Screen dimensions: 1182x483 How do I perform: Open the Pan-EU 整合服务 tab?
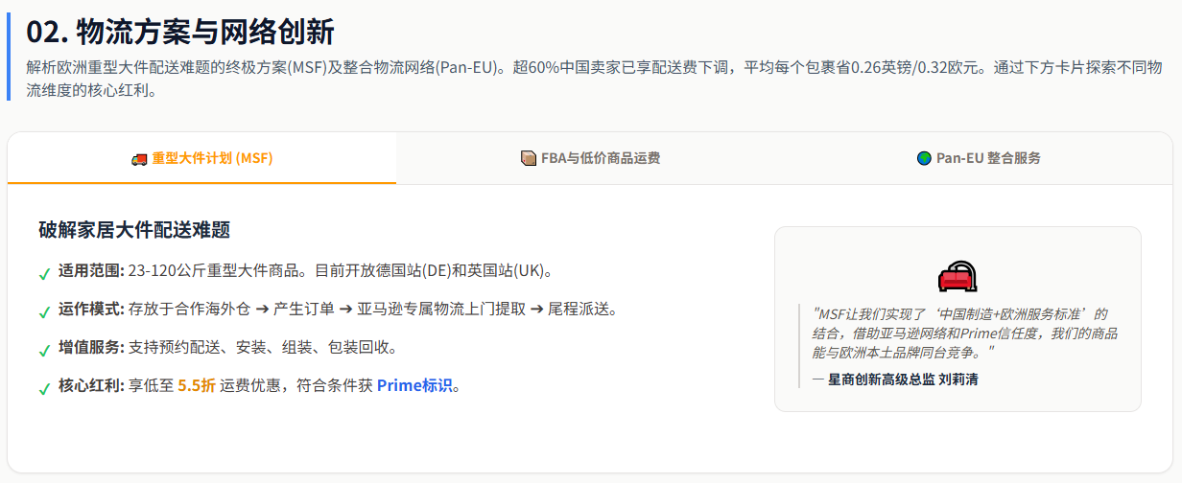tap(988, 159)
